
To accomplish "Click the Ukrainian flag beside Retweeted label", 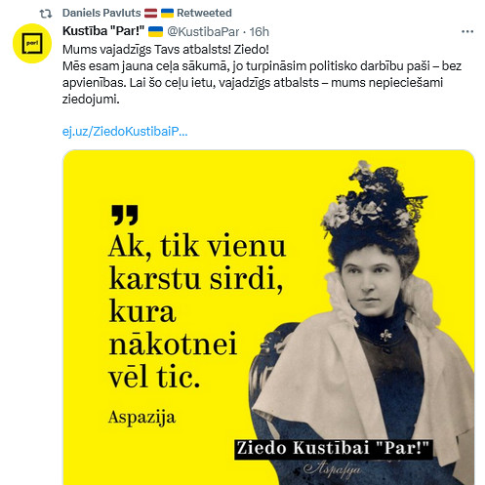I will click(x=167, y=13).
